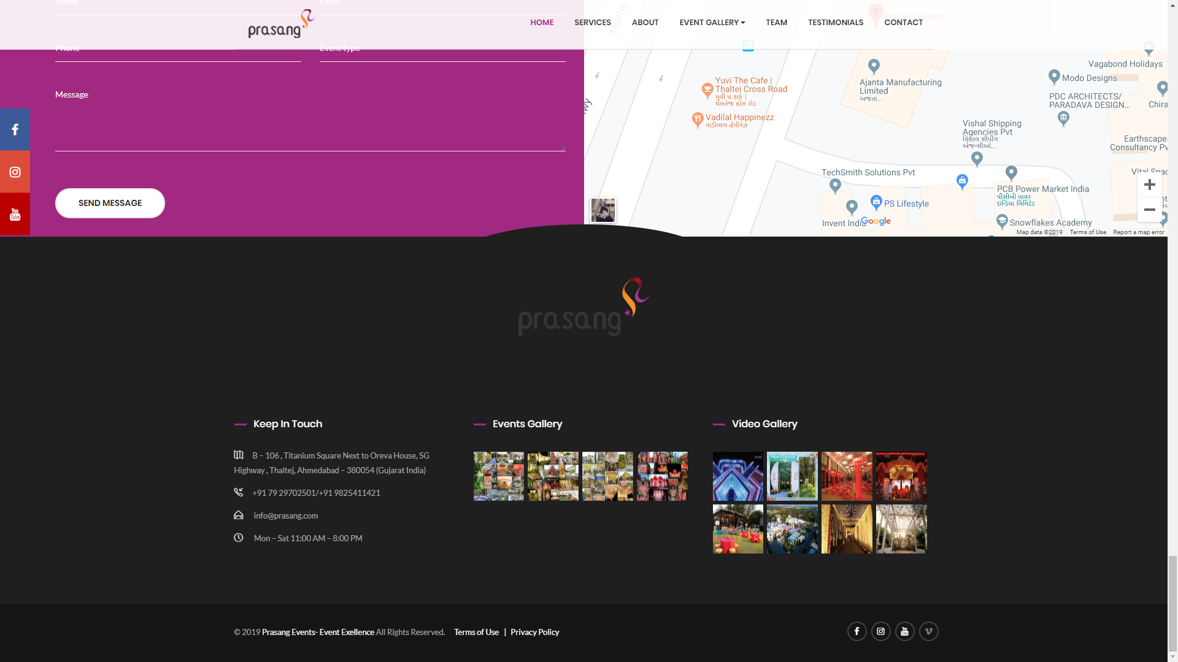
Task: Open the About nav item
Action: pos(645,22)
